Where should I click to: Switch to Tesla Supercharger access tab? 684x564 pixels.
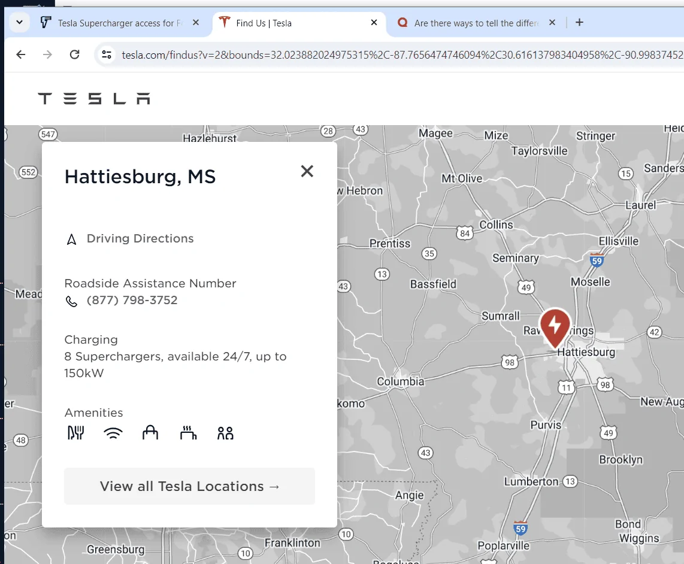click(120, 23)
